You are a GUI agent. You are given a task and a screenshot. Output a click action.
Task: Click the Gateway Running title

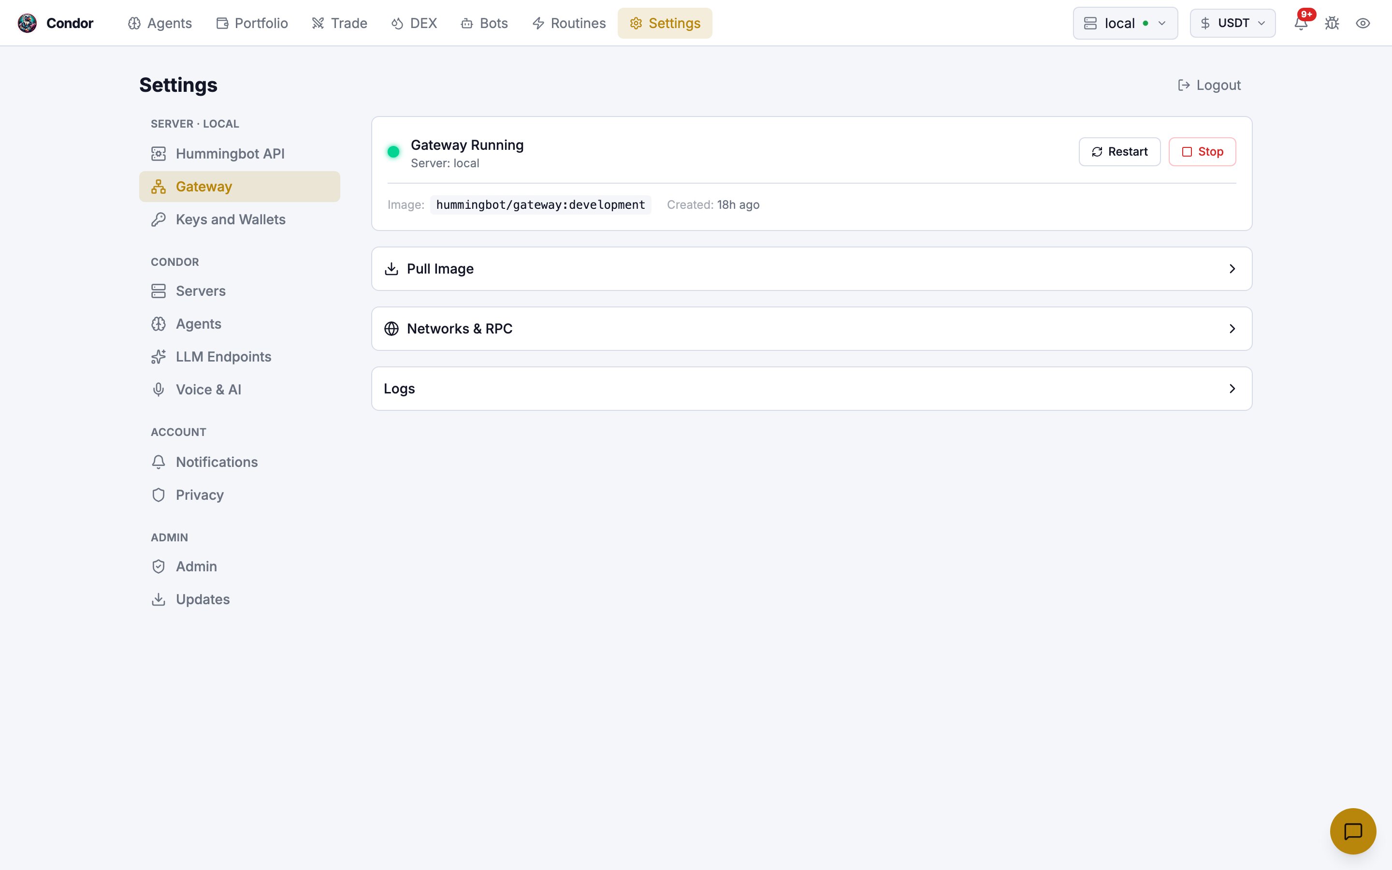(467, 145)
